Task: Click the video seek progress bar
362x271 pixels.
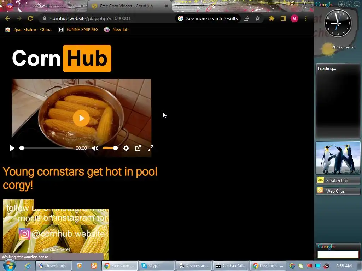Action: point(46,148)
